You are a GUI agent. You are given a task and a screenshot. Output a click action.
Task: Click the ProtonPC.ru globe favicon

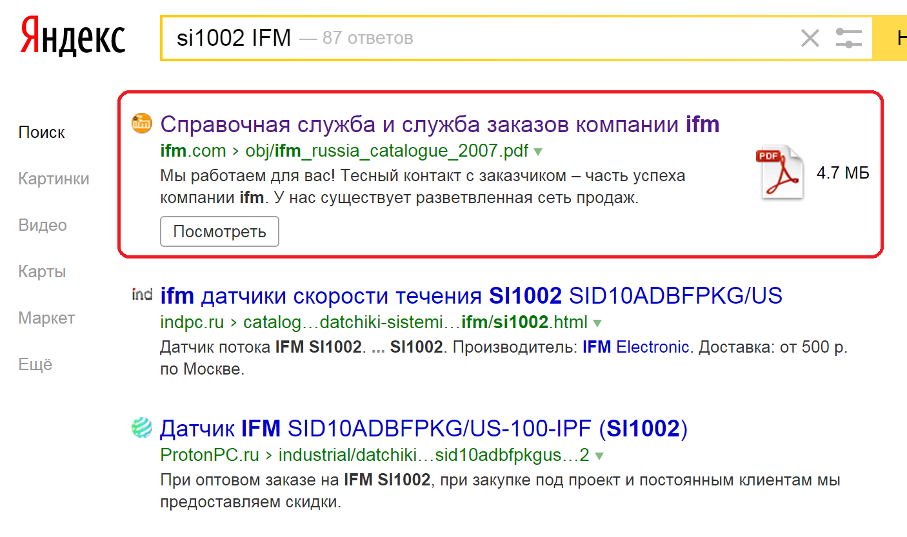tap(142, 428)
